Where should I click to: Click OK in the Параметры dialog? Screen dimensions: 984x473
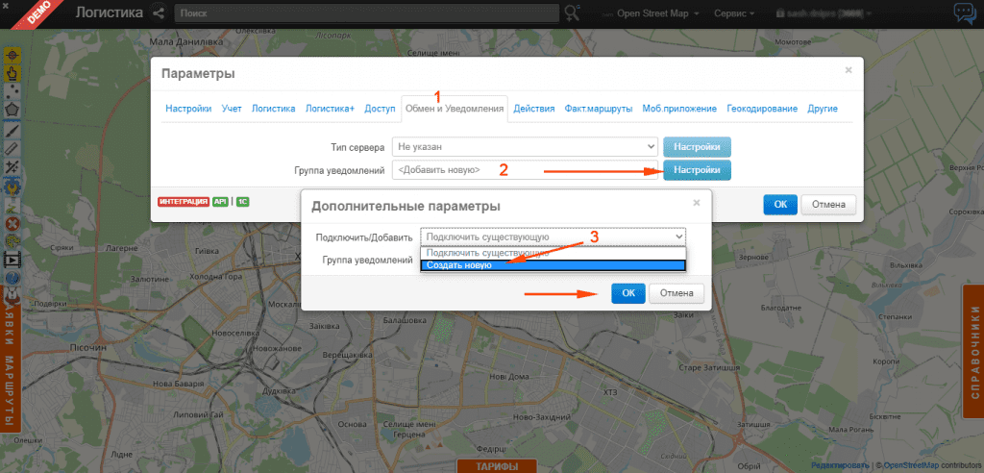coord(780,204)
